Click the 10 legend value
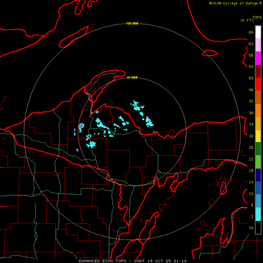Viewport: 263px width, 263px height. pyautogui.click(x=251, y=194)
